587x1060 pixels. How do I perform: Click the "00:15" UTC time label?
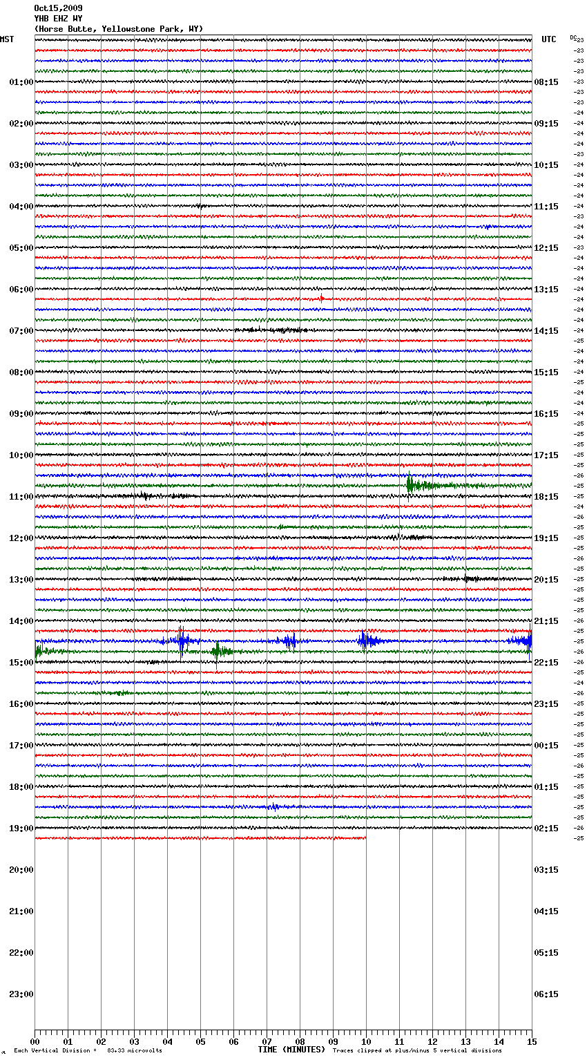pyautogui.click(x=546, y=746)
